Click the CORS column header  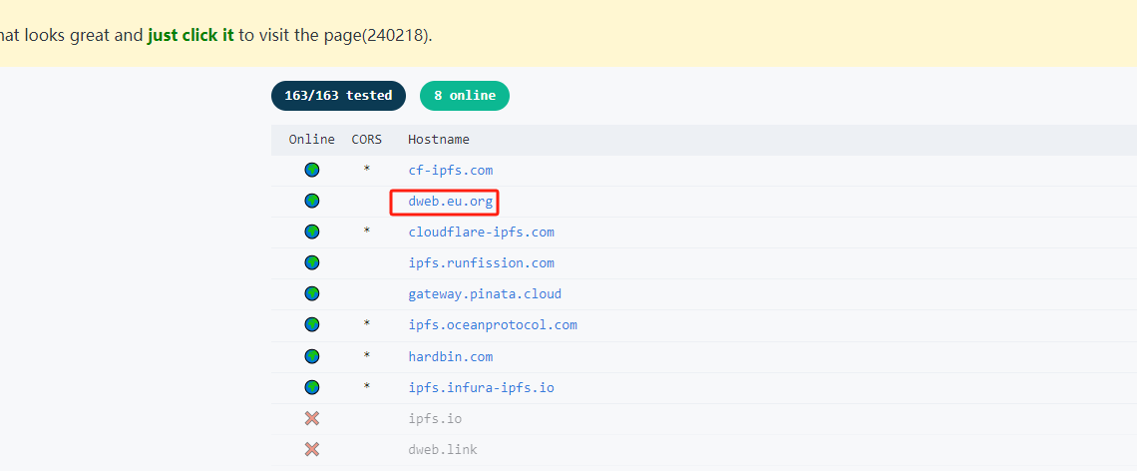367,140
